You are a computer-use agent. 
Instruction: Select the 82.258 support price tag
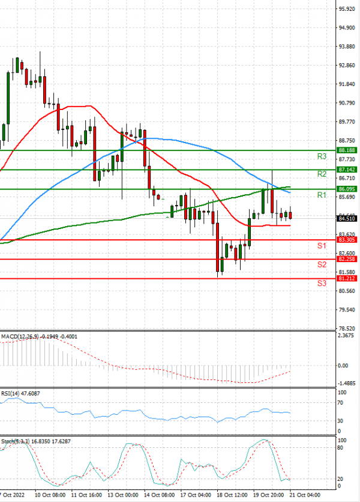coord(347,259)
